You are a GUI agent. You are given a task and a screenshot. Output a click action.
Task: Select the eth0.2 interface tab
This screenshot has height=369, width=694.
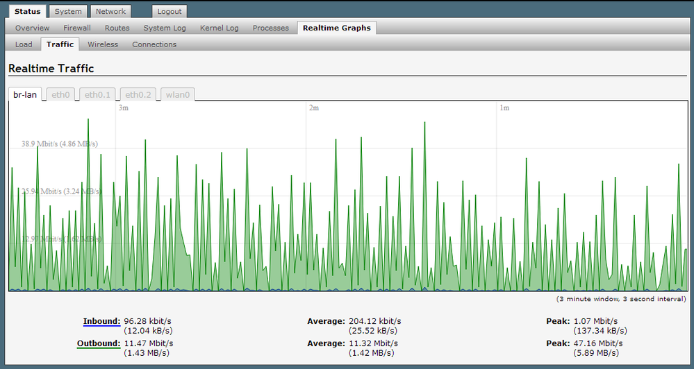click(x=138, y=94)
